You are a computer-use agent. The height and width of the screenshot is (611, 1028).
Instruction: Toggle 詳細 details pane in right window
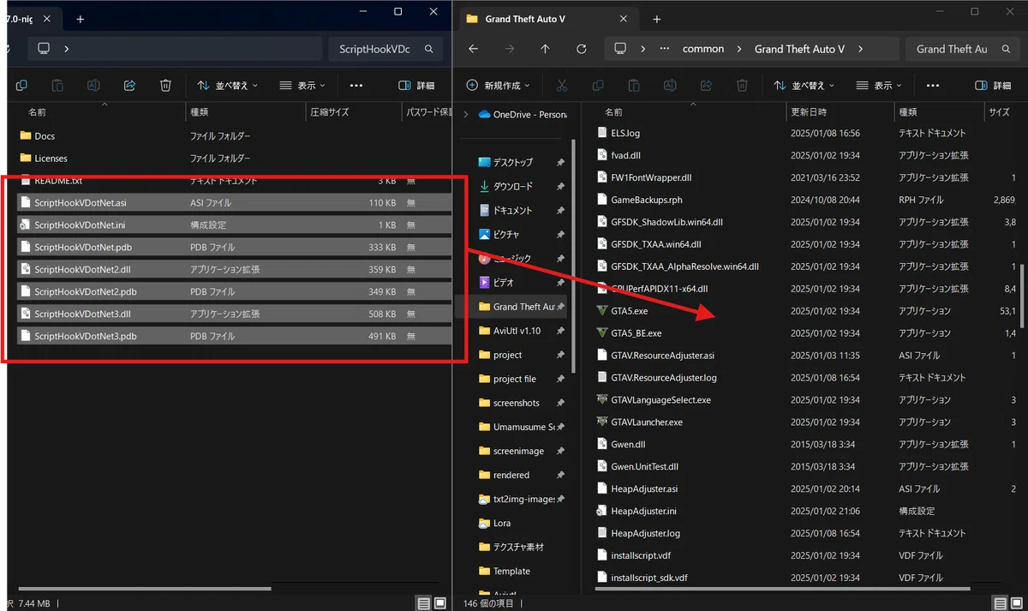[993, 86]
